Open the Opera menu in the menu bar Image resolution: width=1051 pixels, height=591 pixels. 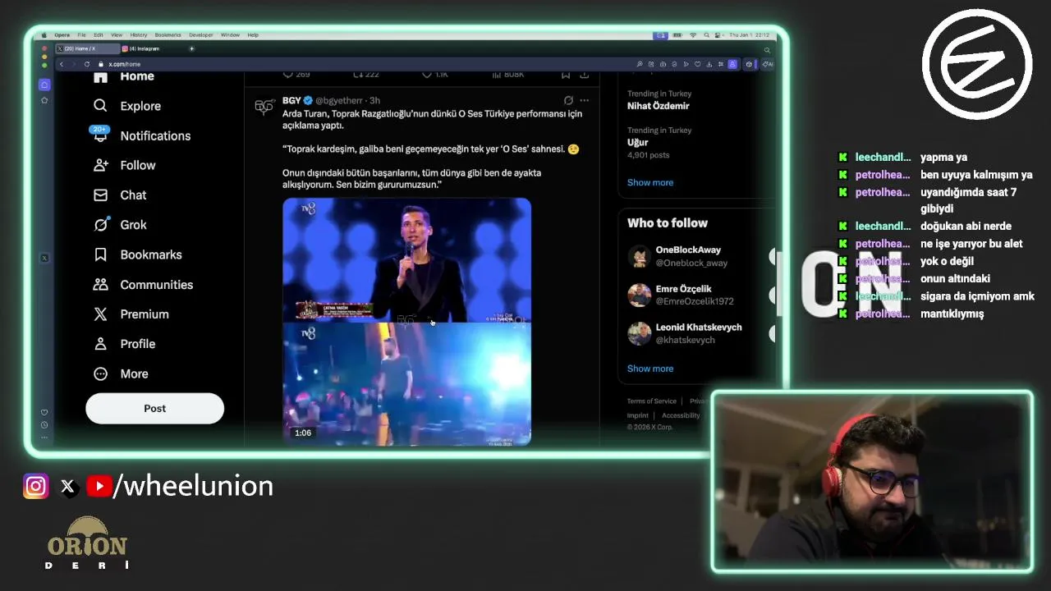tap(62, 35)
